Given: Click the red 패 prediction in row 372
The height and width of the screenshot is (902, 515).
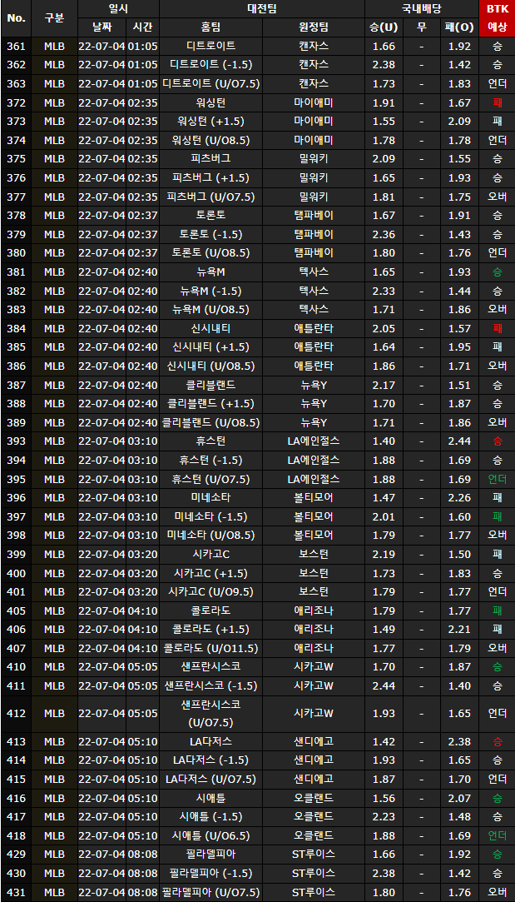Looking at the screenshot, I should coord(498,102).
